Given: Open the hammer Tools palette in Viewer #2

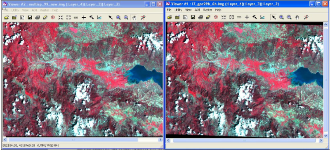Looking at the screenshot, I should (x=91, y=18).
